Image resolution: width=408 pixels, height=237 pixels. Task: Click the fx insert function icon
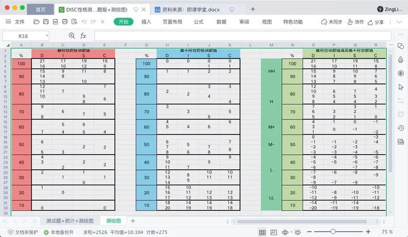pyautogui.click(x=83, y=36)
